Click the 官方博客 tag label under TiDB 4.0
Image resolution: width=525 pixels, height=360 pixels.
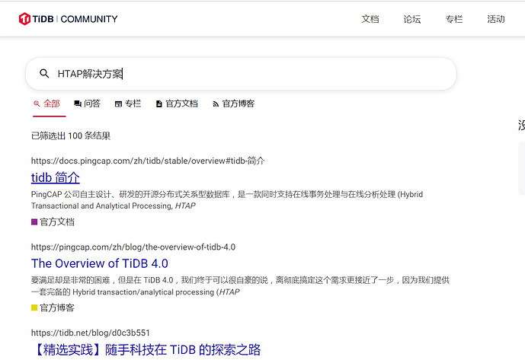pos(57,307)
